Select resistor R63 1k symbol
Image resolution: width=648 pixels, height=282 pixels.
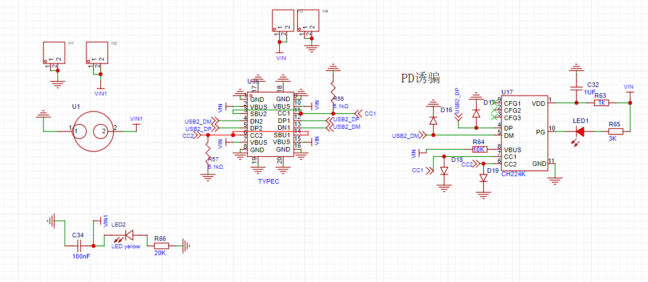tap(601, 102)
